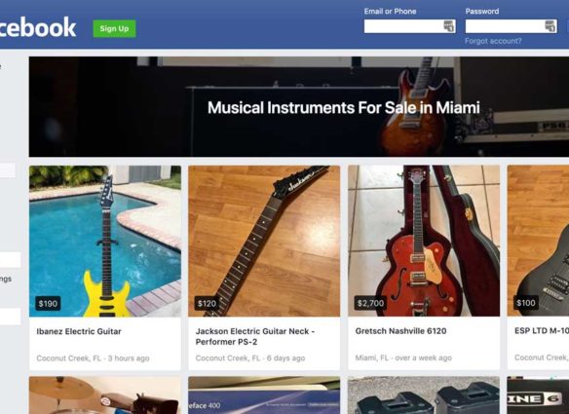The height and width of the screenshot is (414, 569).
Task: Click the $100 price tag
Action: (526, 303)
